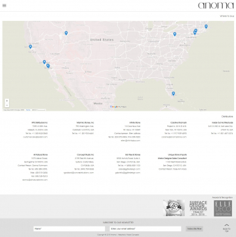Screen dimensions: 236x237
Task: Click the sales@ email under GG Tiles & Stones
Action: click(x=129, y=169)
